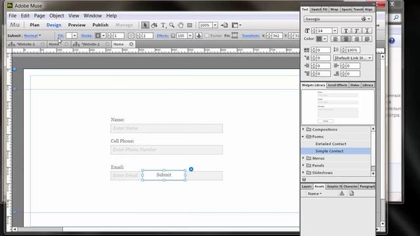Align text center in Text panel
This screenshot has width=420, height=236.
(x=346, y=39)
